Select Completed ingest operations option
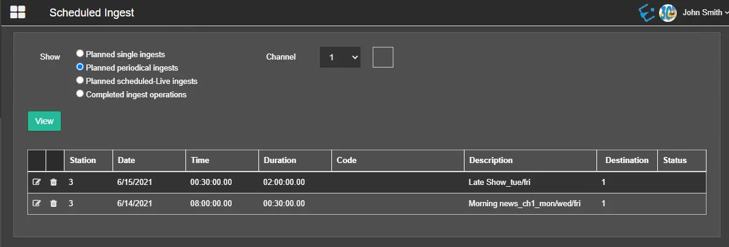This screenshot has width=729, height=247. click(80, 94)
